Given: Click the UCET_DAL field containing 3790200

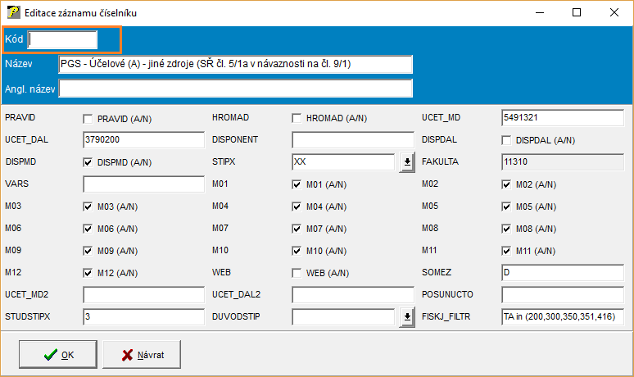Looking at the screenshot, I should (x=143, y=140).
